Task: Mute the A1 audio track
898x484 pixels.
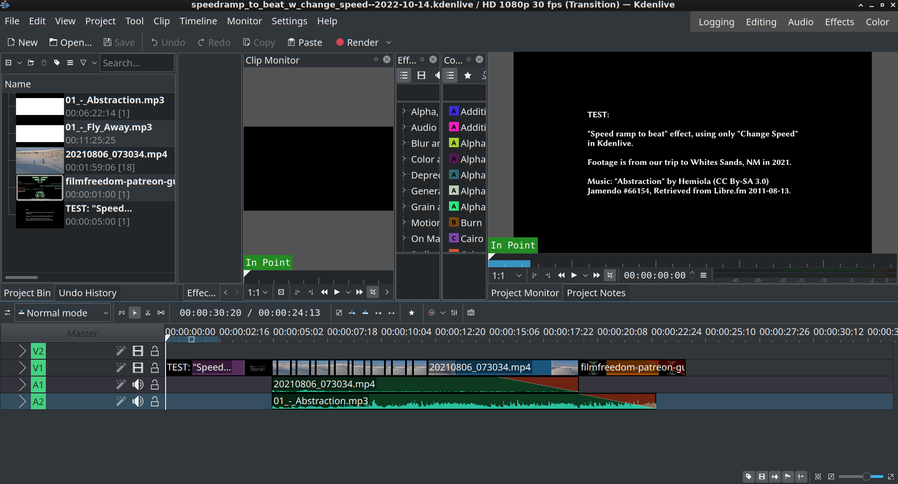Action: [x=138, y=385]
